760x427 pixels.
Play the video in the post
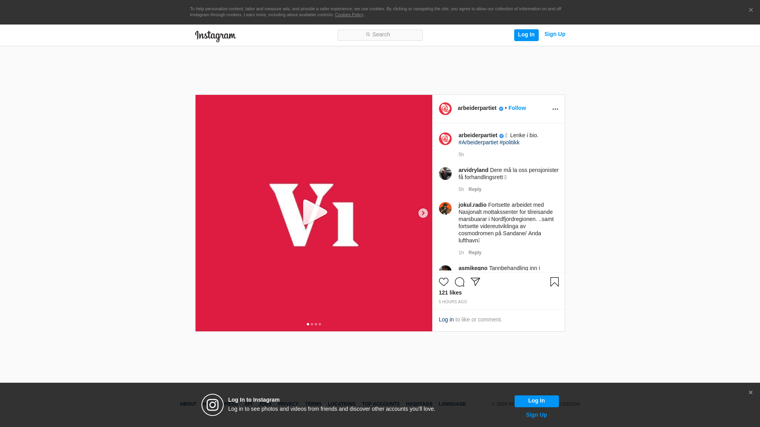(314, 213)
